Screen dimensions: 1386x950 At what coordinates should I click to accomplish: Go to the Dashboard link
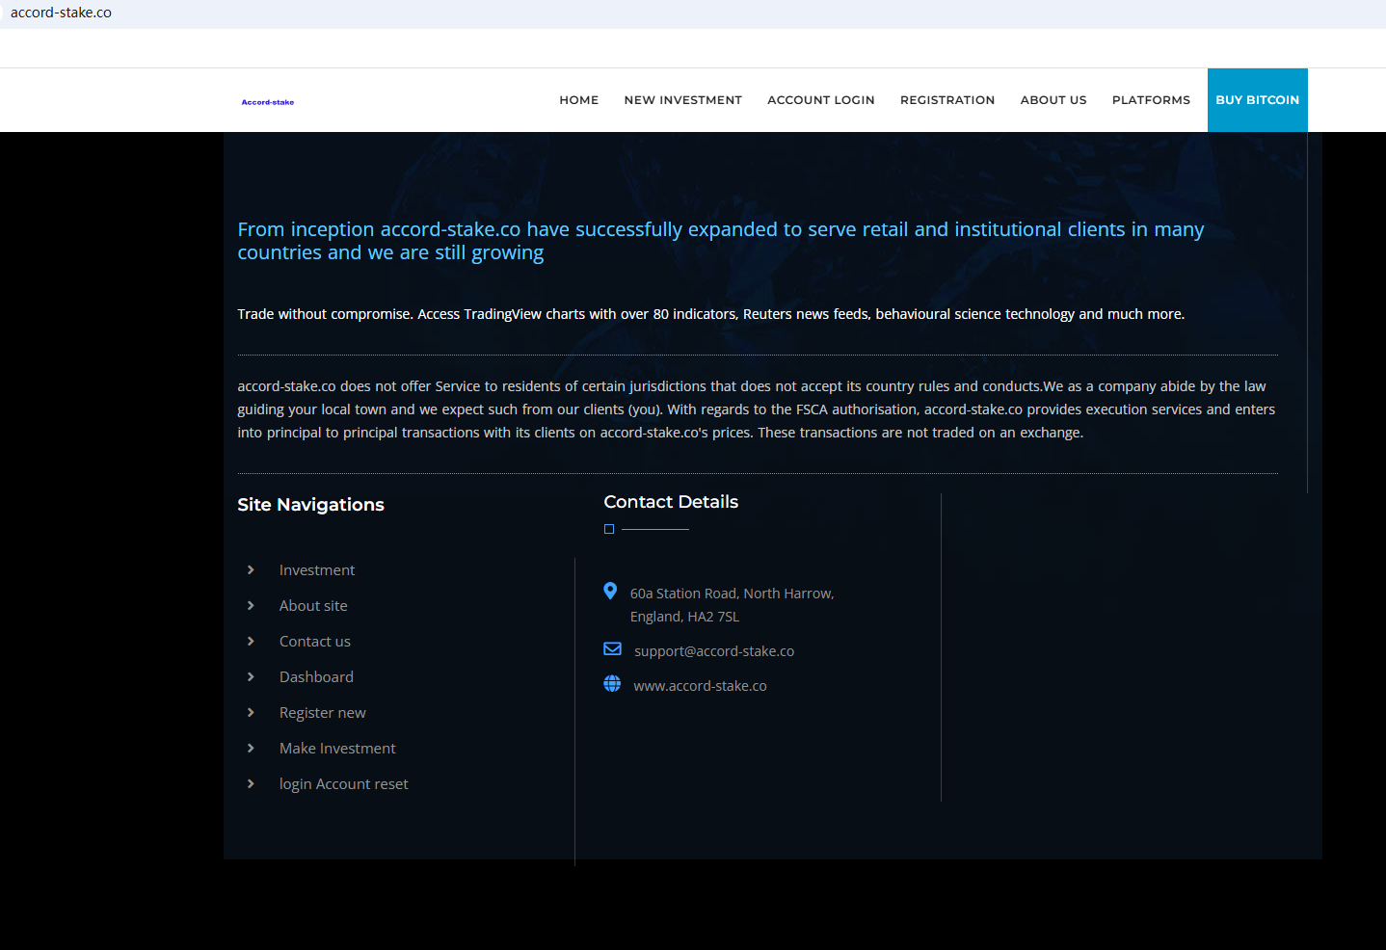(316, 677)
